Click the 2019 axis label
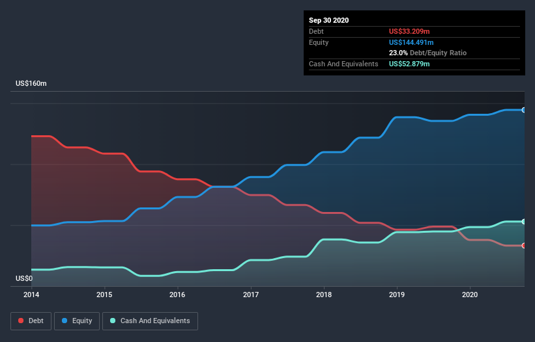Viewport: 535px width, 342px height. [x=397, y=295]
